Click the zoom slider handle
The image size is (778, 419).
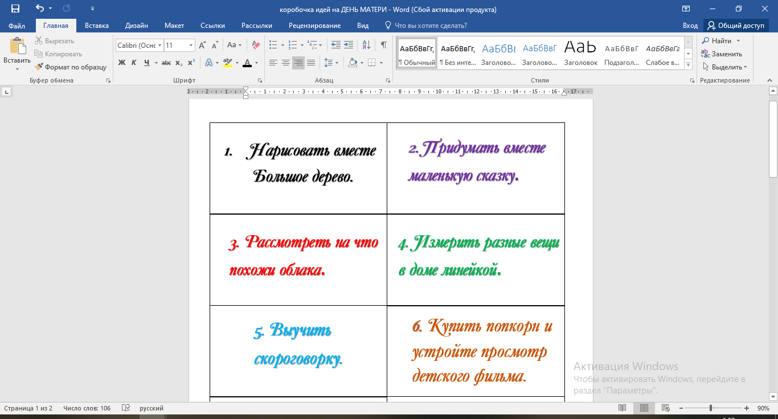click(711, 408)
